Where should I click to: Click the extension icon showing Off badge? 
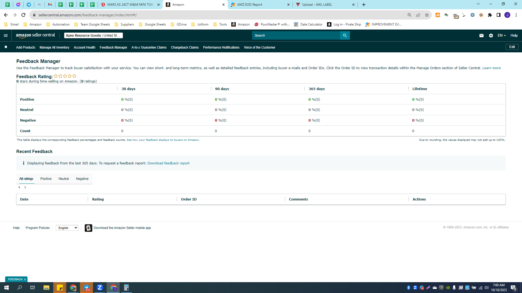click(456, 15)
